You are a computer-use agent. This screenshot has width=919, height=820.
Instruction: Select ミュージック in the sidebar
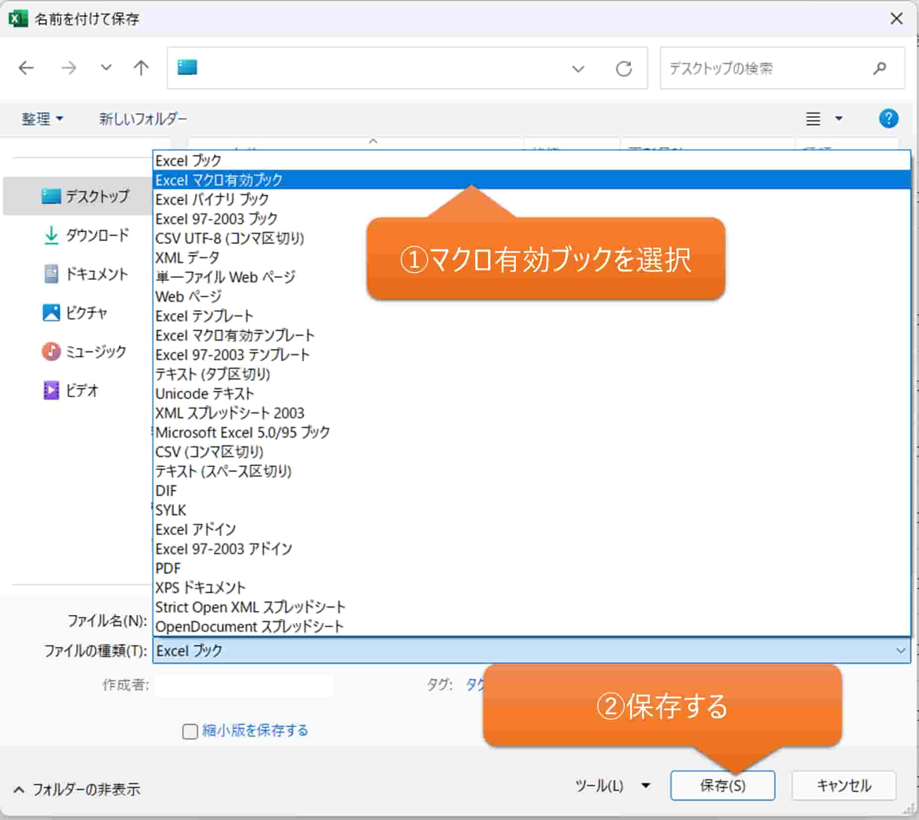point(84,351)
